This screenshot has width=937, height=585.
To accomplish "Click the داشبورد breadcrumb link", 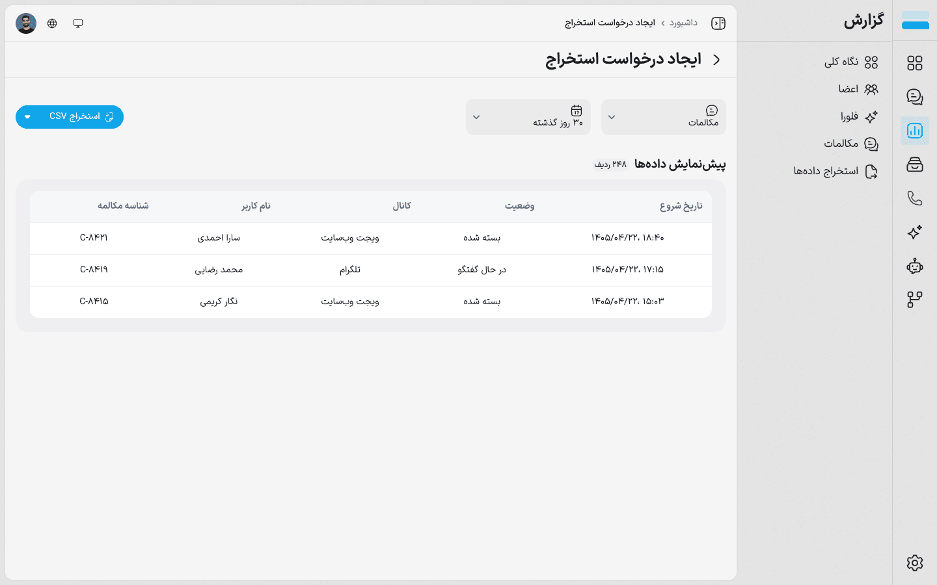I will [683, 23].
